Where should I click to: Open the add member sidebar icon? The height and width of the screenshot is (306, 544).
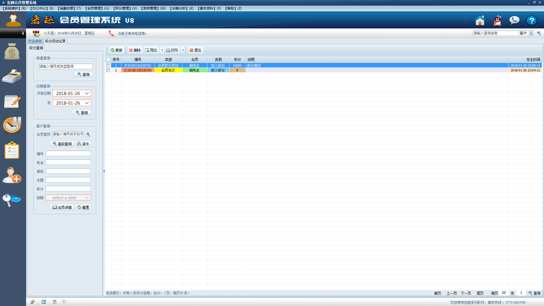pos(12,175)
